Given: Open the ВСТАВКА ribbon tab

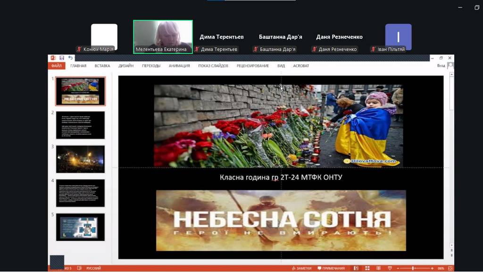Looking at the screenshot, I should (x=102, y=66).
